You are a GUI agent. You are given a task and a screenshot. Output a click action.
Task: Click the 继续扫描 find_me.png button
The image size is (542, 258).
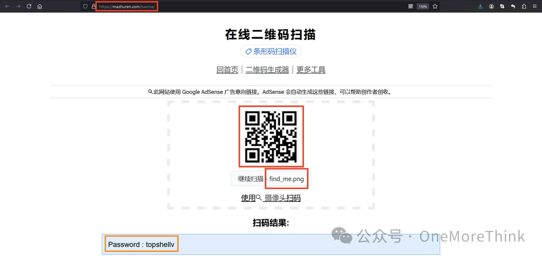tap(271, 179)
